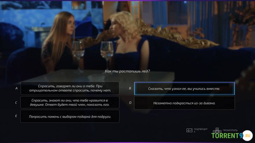Click the letter D option label
The width and height of the screenshot is (255, 143).
[x=130, y=103]
